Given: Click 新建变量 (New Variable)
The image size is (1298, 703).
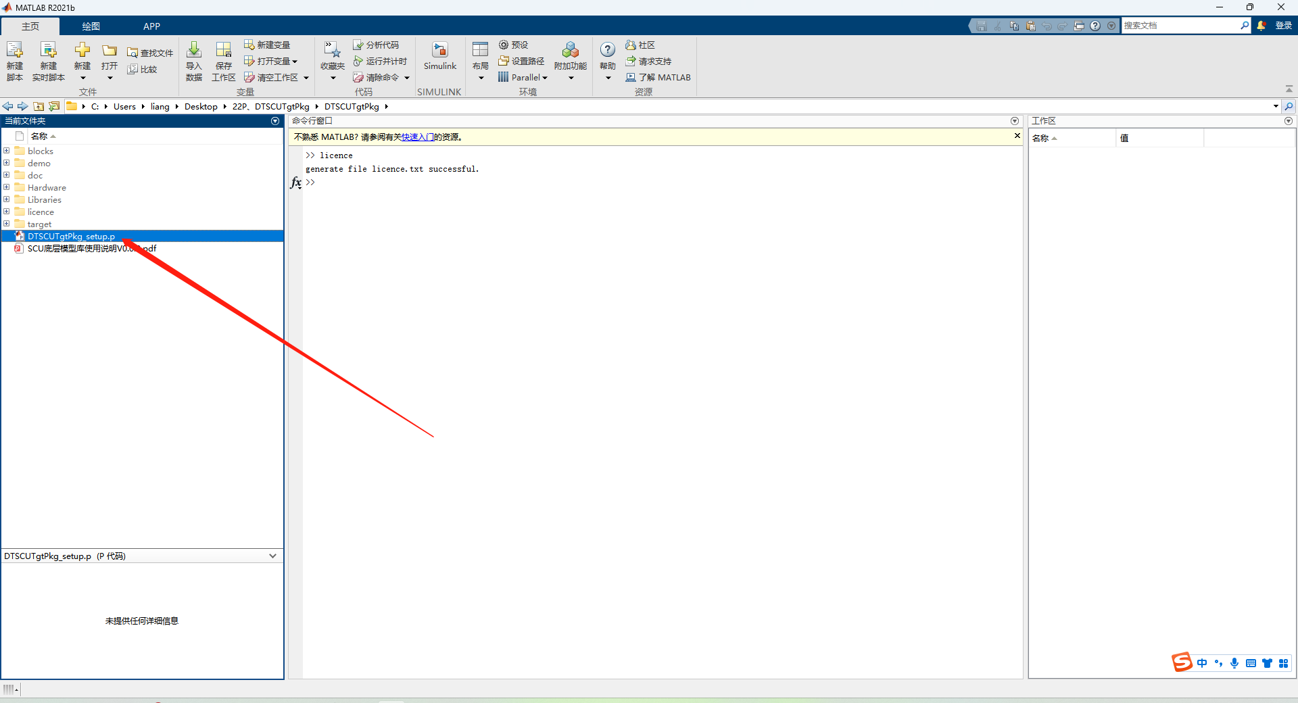Looking at the screenshot, I should coord(267,45).
